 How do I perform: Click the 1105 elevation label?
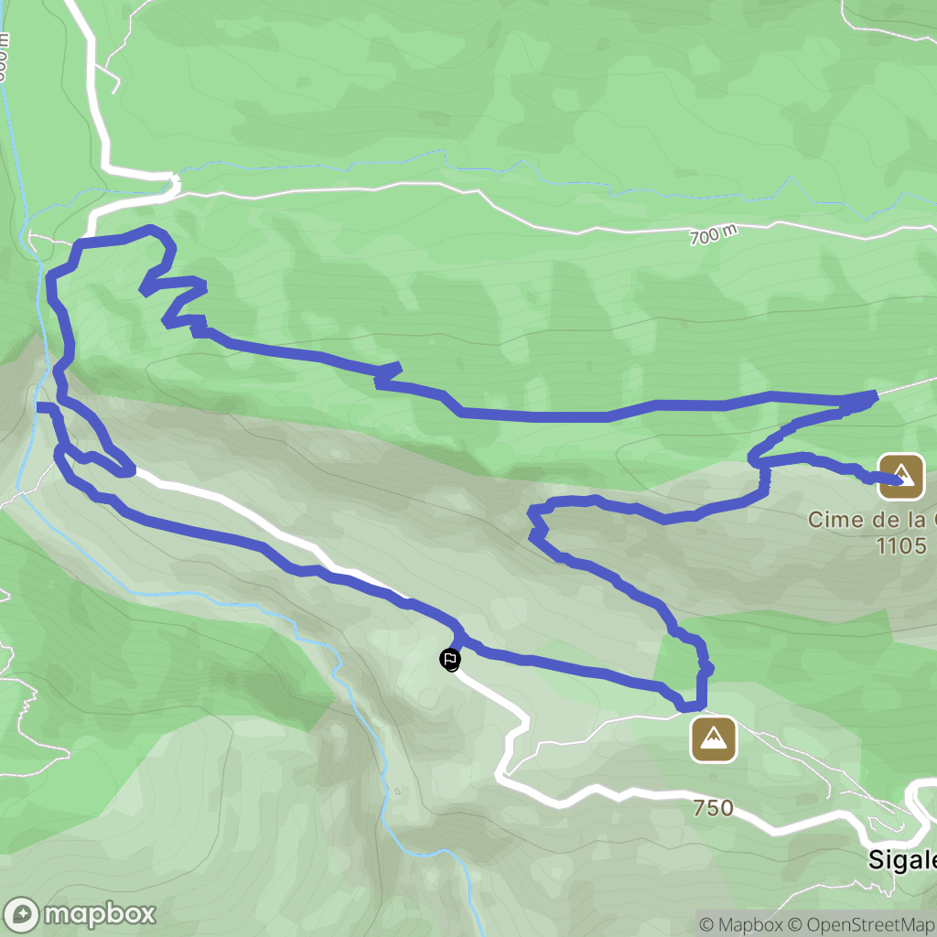click(901, 545)
